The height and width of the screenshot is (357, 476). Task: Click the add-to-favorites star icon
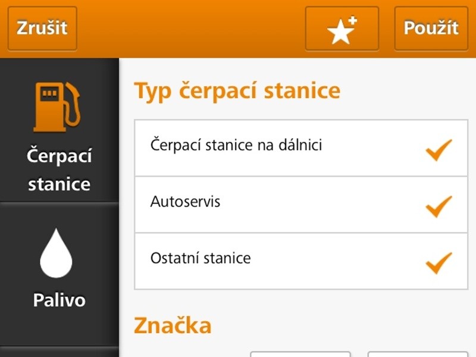[x=342, y=29]
